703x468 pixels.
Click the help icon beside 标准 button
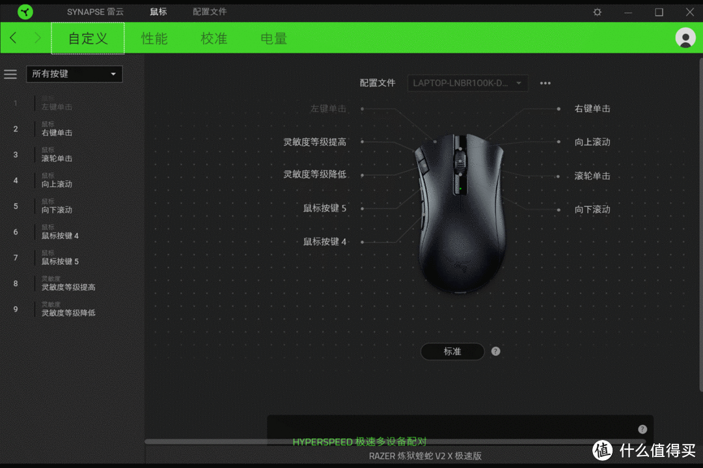[495, 351]
